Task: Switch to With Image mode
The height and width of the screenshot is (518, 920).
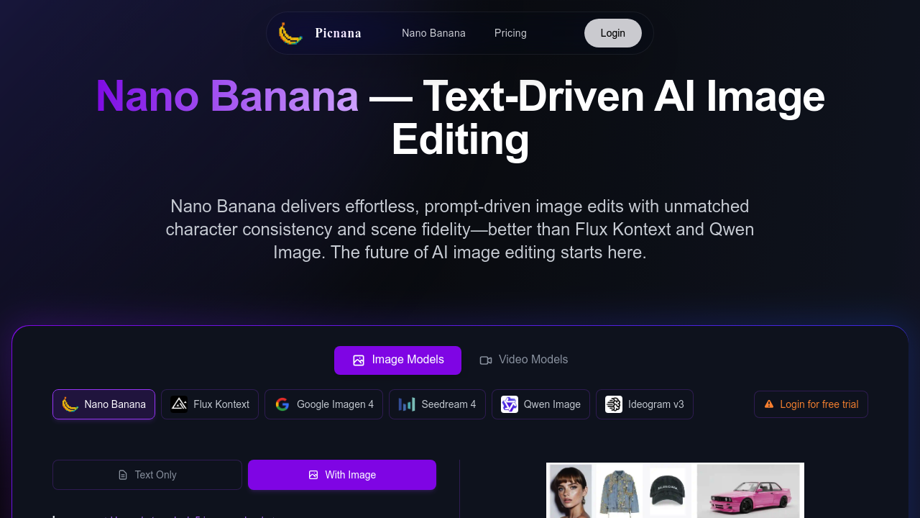Action: pyautogui.click(x=342, y=475)
